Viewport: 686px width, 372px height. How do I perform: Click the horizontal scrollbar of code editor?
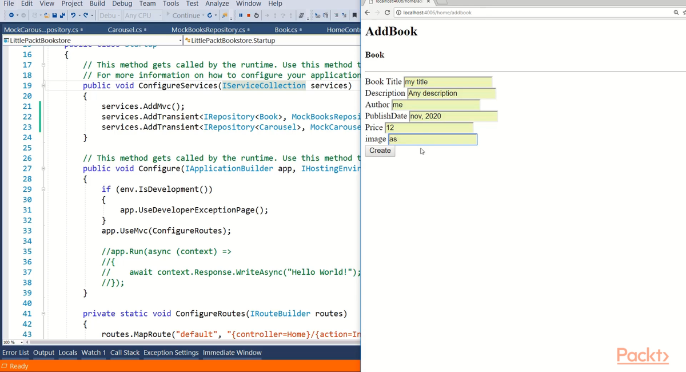click(x=194, y=342)
